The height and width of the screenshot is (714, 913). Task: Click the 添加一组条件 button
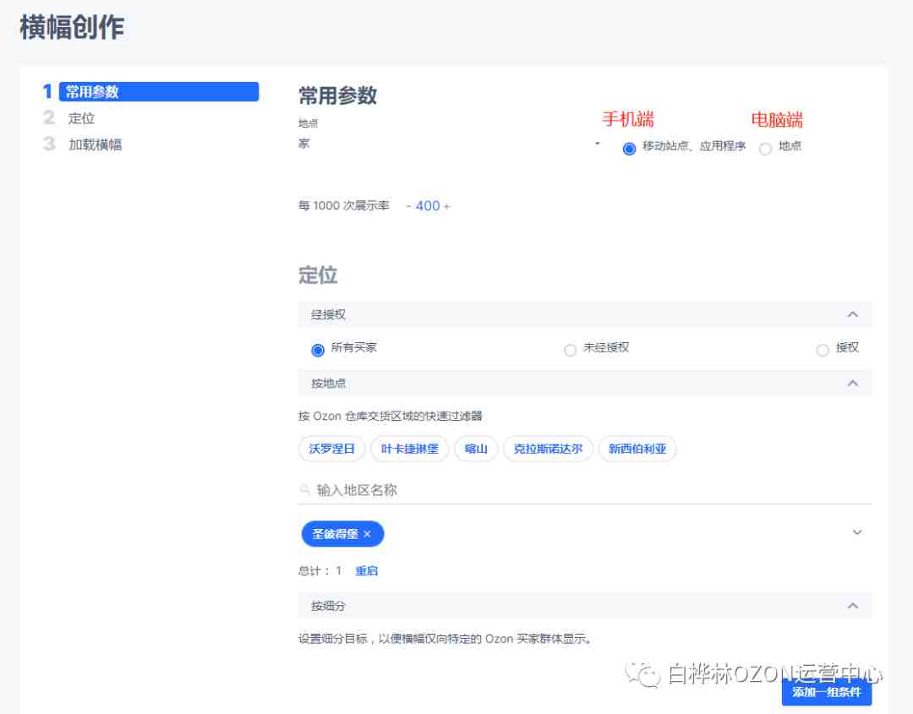pos(826,692)
